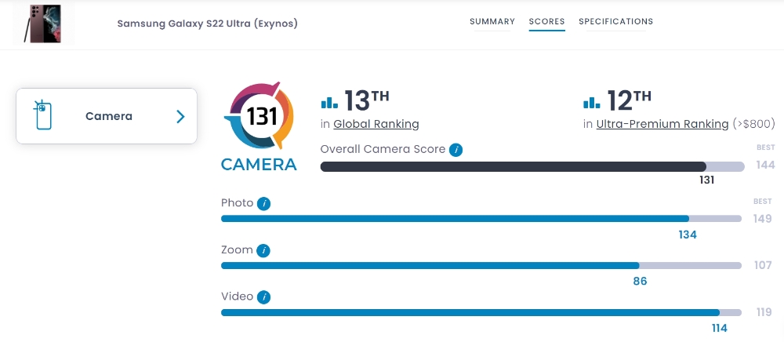Click the bar chart icon beside 12th

[591, 103]
